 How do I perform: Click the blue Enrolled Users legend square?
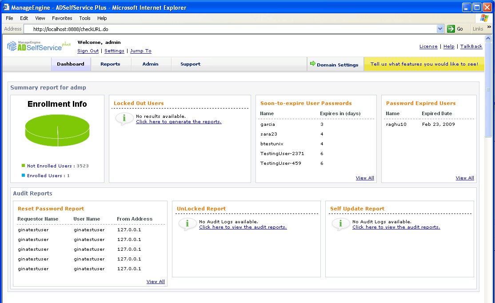(x=23, y=175)
